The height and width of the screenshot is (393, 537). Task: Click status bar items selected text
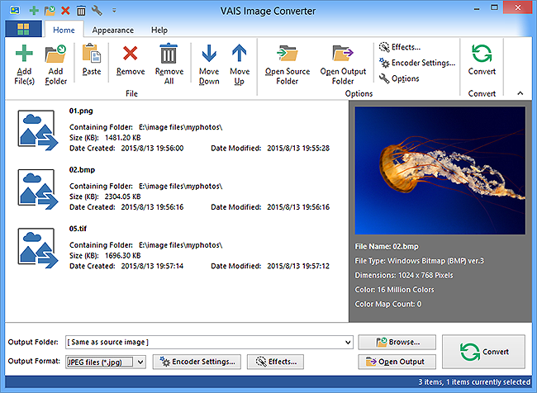[474, 381]
